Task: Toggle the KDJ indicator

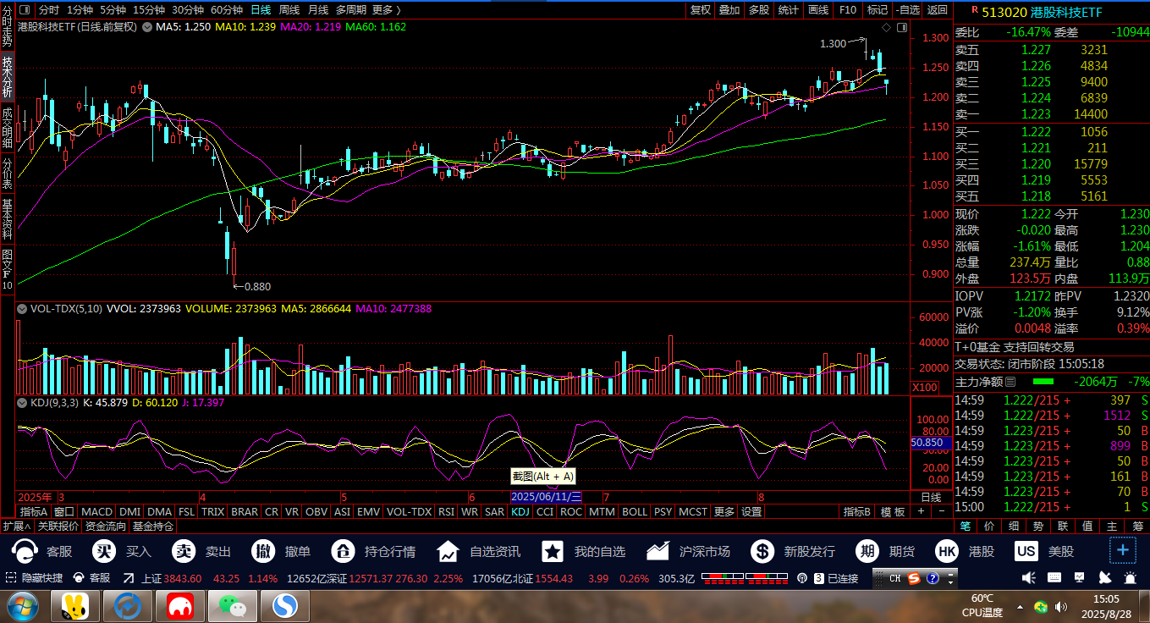Action: [520, 511]
